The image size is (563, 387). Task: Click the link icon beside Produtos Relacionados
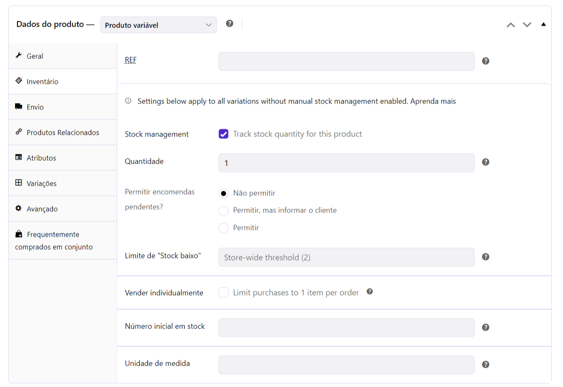(19, 132)
